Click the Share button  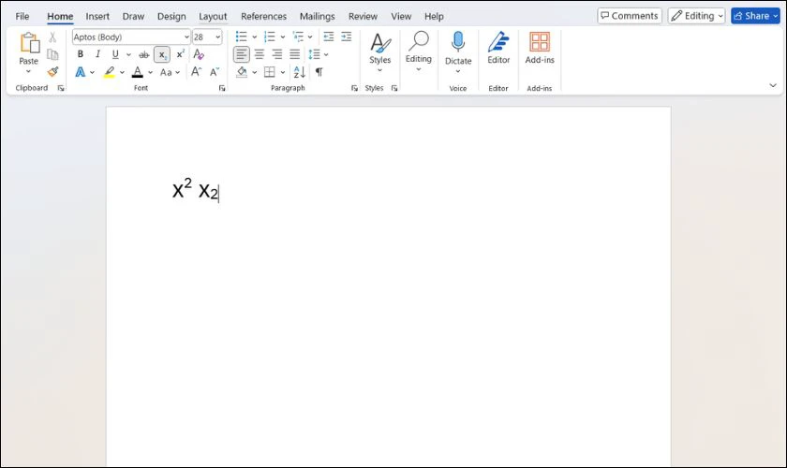coord(755,16)
